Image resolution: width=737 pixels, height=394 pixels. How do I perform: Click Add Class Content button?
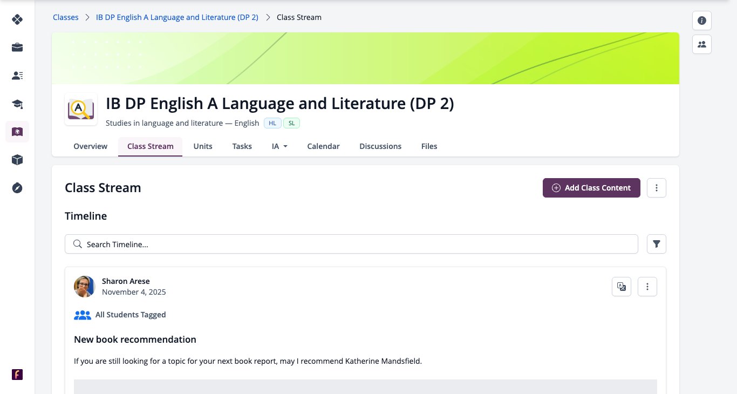coord(591,188)
